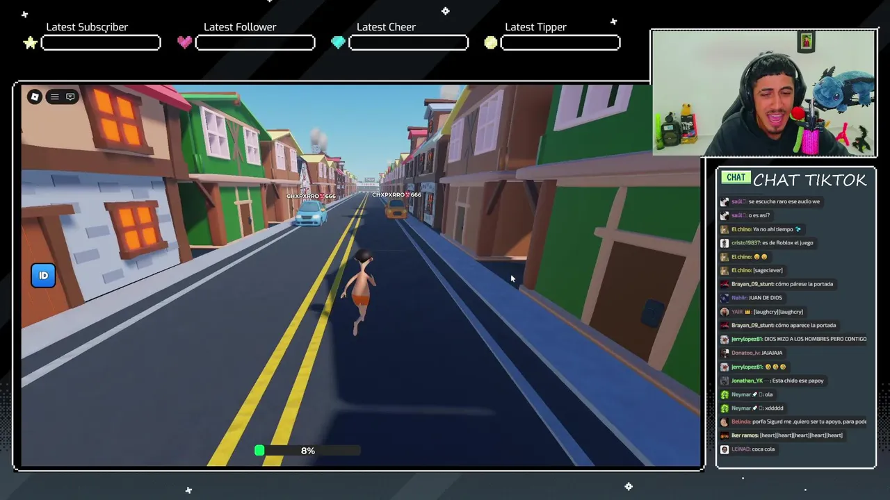Click the green CHAT badge

pyautogui.click(x=736, y=178)
